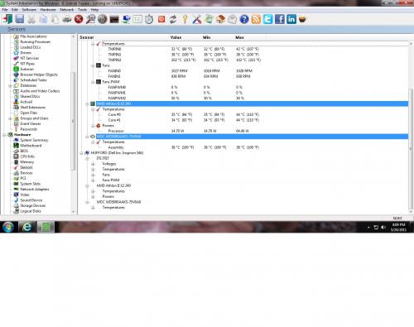Select Network Adapters in the left tree
The height and width of the screenshot is (327, 414).
click(x=35, y=190)
